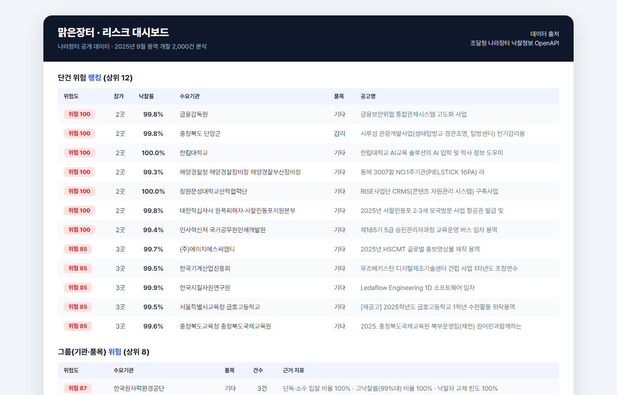Click the 감리 category cell
Image resolution: width=617 pixels, height=395 pixels.
339,133
